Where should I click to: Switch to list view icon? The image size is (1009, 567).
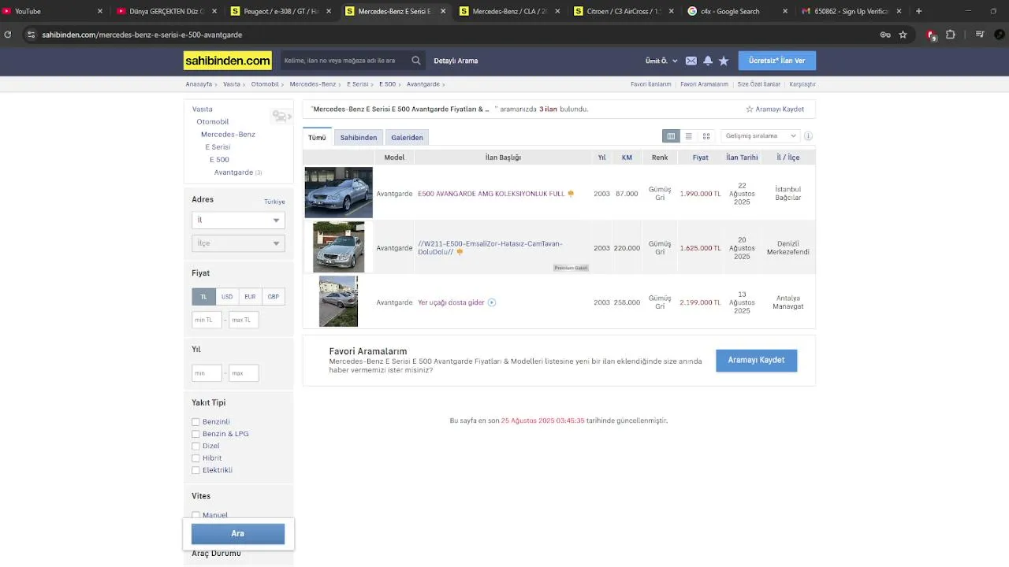click(688, 136)
